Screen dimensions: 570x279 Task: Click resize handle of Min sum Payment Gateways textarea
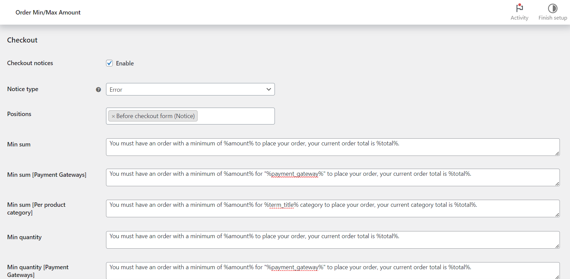click(557, 184)
